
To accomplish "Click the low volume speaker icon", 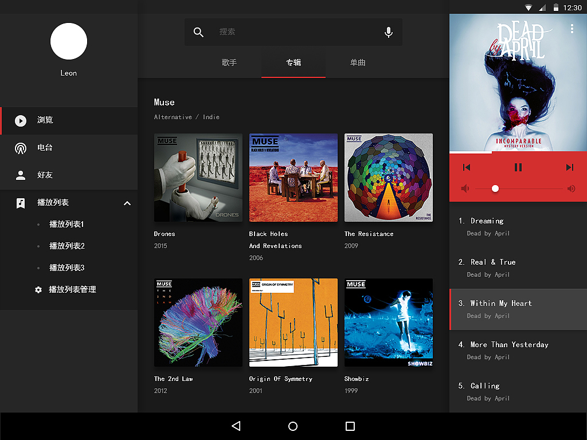I will point(465,188).
